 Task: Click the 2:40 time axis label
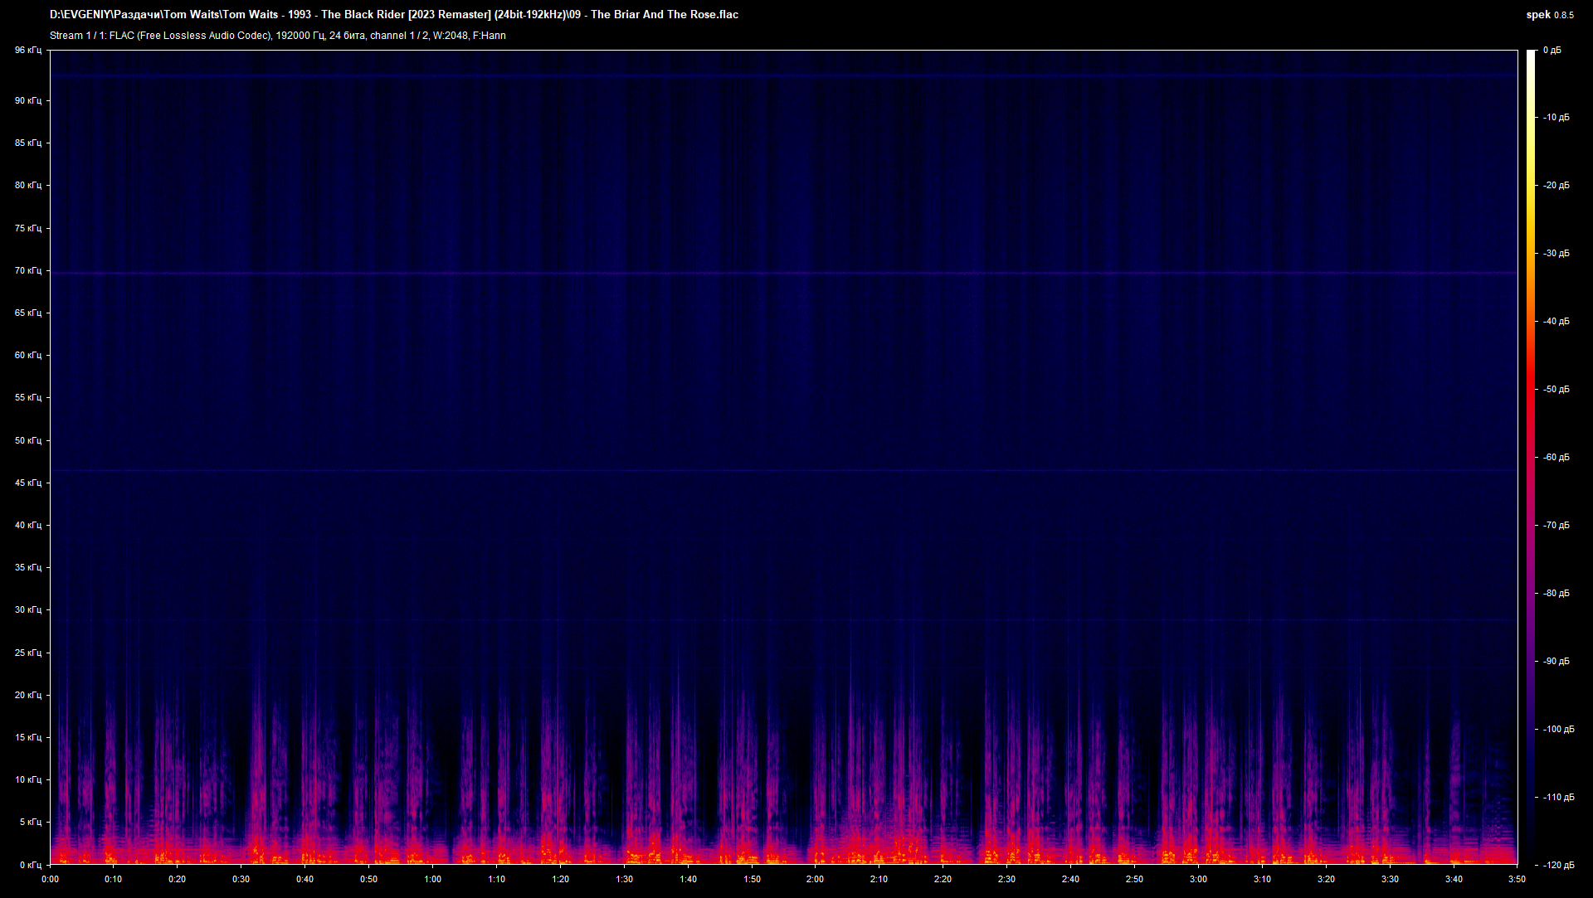[x=1071, y=880]
